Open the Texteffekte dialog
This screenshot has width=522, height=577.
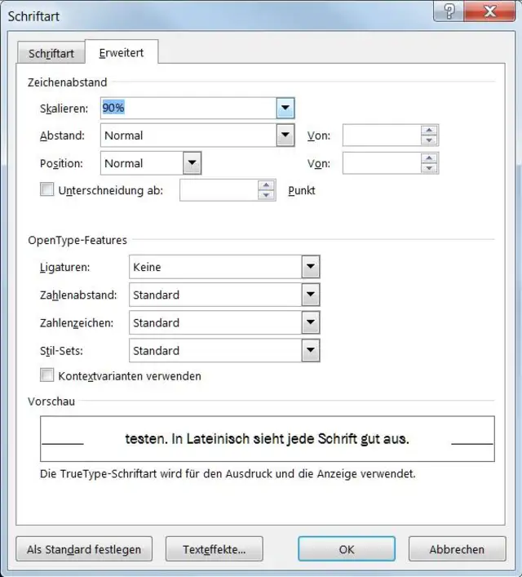click(215, 549)
